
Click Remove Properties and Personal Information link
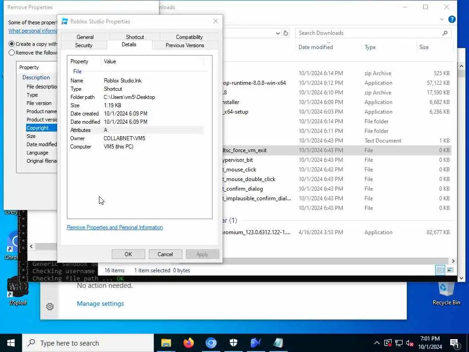pyautogui.click(x=115, y=227)
